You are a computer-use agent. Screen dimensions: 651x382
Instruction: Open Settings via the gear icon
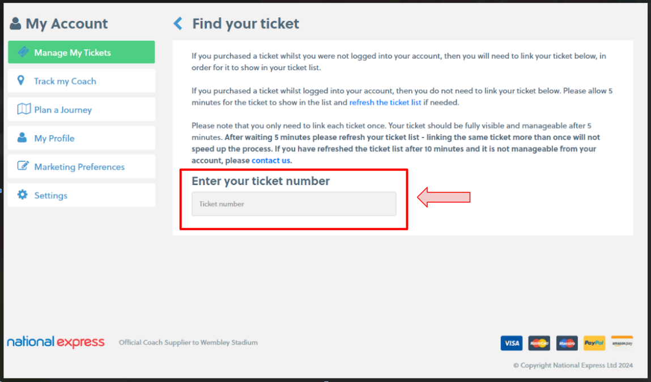22,195
